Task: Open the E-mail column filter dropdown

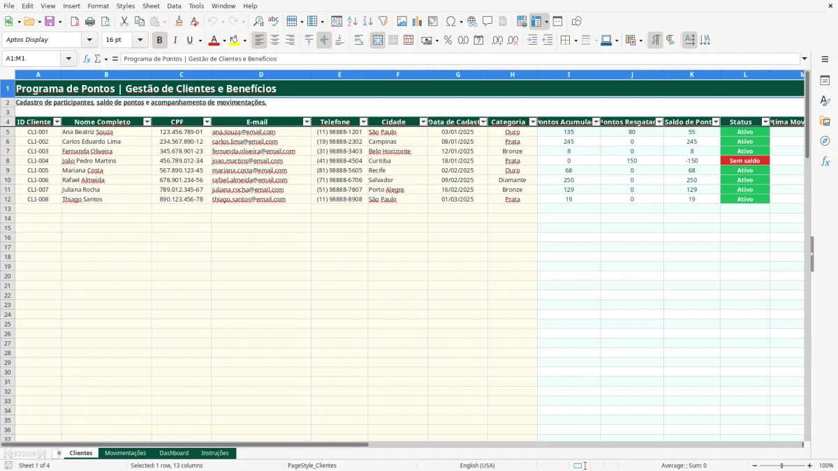Action: (307, 122)
